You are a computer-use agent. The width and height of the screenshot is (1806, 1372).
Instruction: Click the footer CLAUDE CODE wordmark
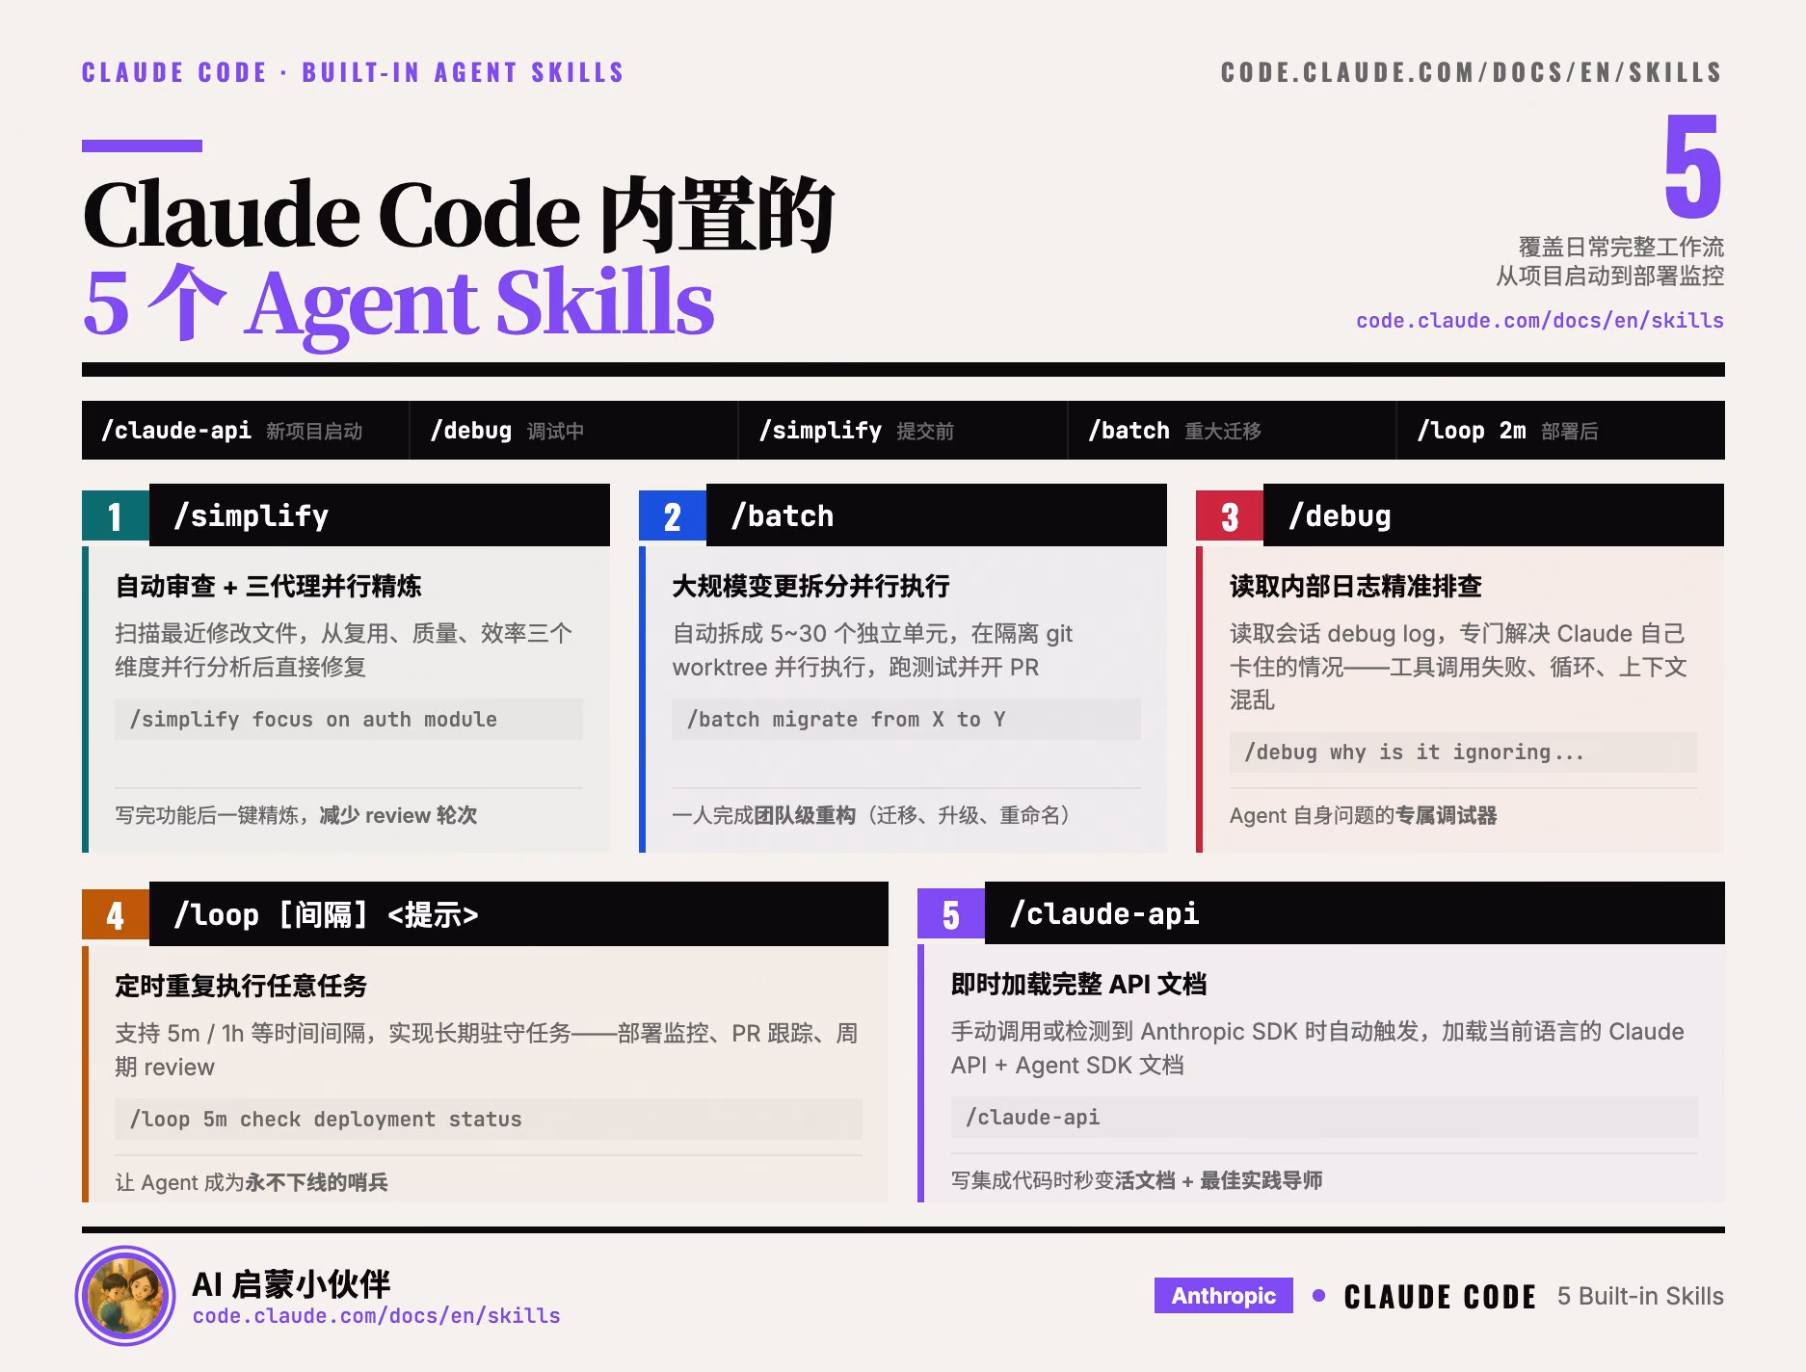pyautogui.click(x=1440, y=1297)
